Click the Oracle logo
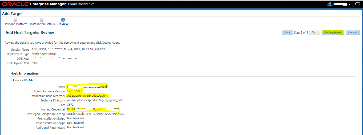The height and width of the screenshot is (135, 363). (15, 4)
